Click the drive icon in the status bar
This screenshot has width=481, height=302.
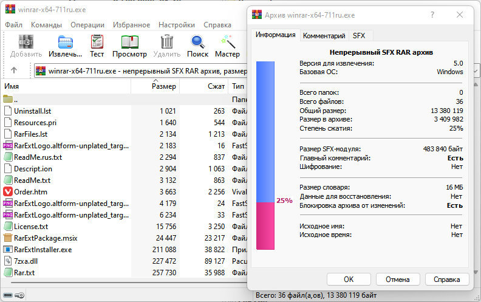point(8,295)
